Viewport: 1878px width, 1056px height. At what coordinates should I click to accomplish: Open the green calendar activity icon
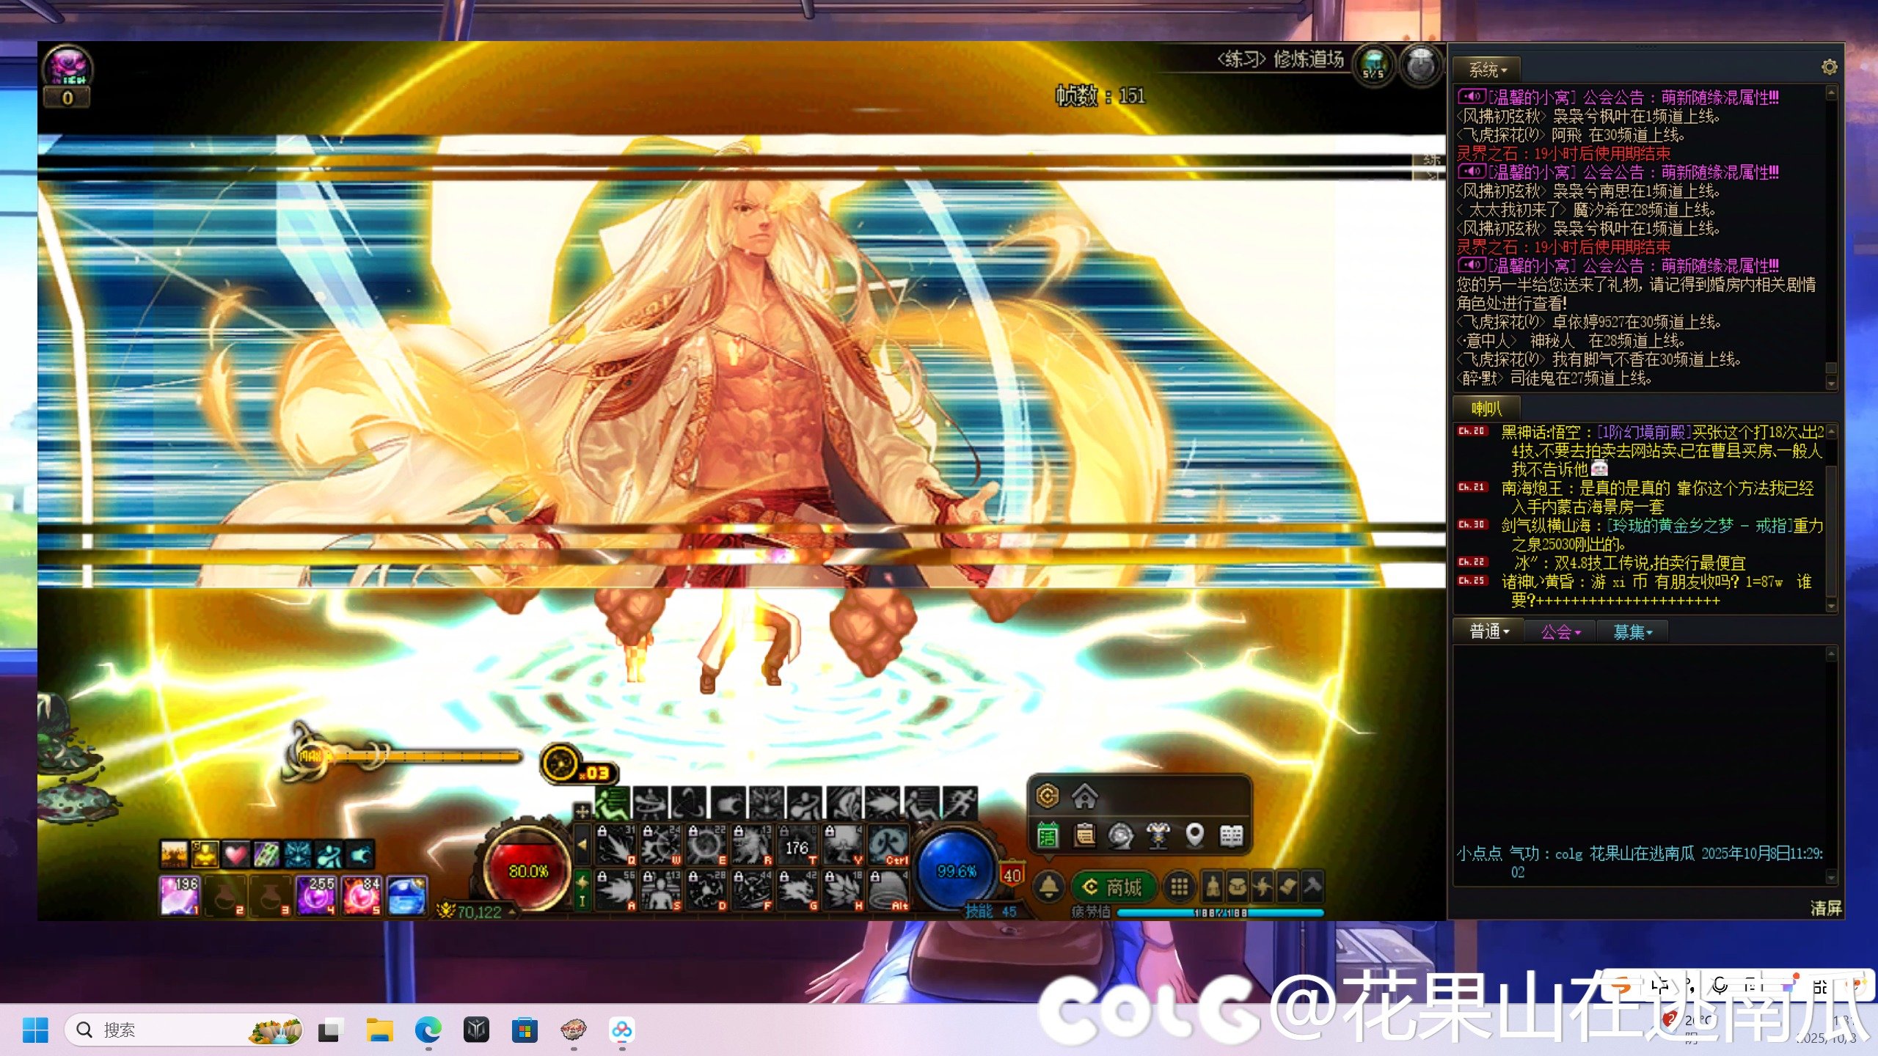[1048, 835]
